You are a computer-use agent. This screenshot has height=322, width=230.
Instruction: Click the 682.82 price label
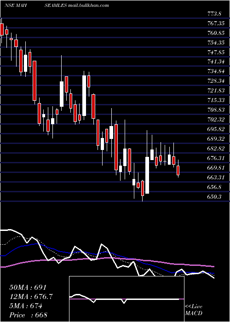(216, 149)
